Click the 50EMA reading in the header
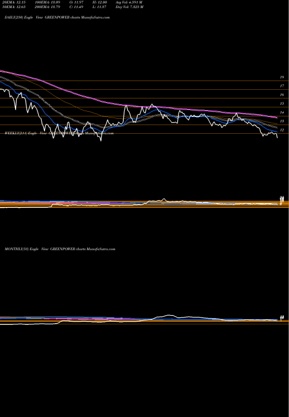This screenshot has height=417, width=289. click(x=13, y=7)
